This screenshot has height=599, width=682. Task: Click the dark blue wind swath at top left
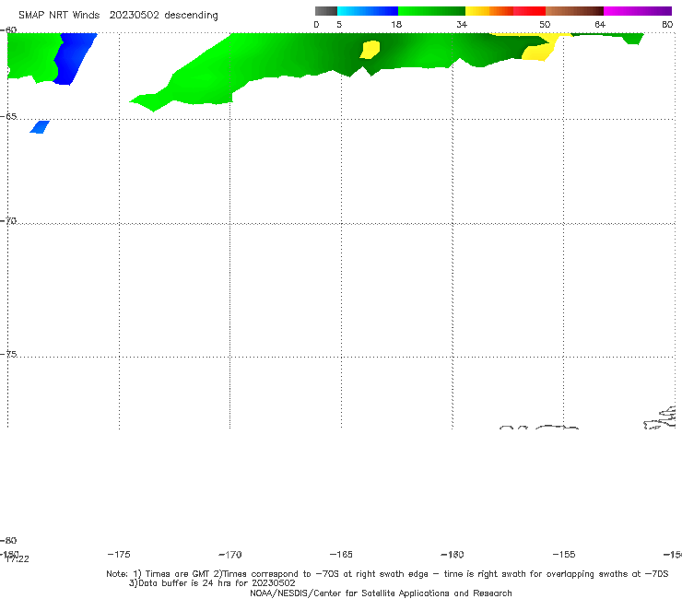pyautogui.click(x=75, y=59)
